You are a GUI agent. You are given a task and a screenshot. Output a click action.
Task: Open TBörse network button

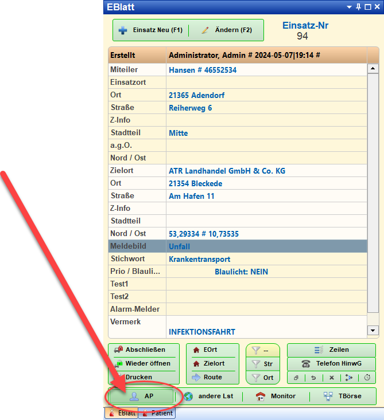[x=343, y=396]
